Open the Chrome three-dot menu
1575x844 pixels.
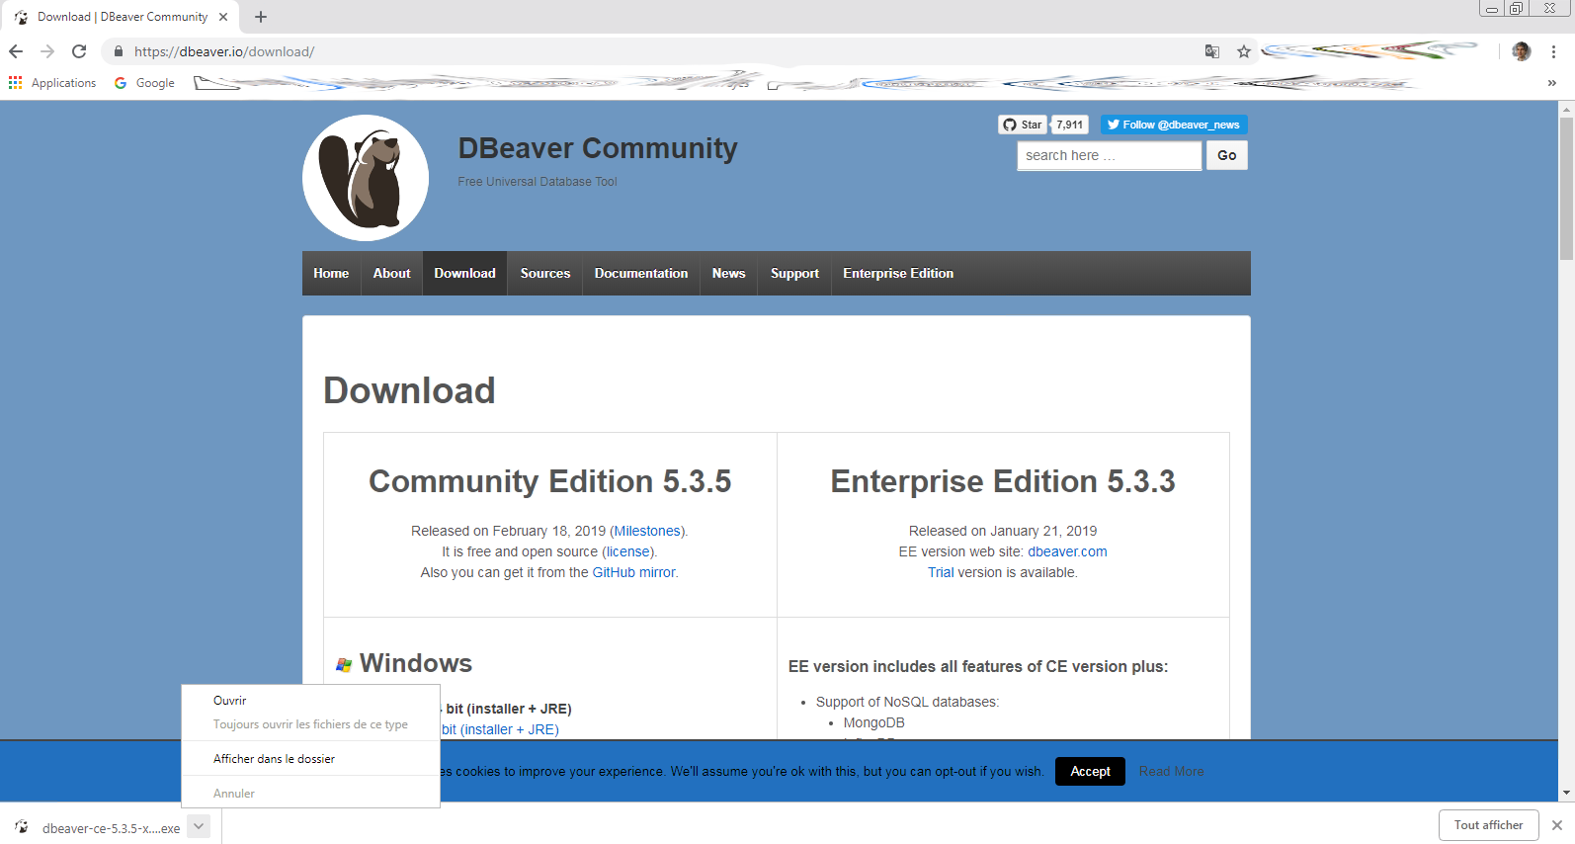click(x=1553, y=51)
